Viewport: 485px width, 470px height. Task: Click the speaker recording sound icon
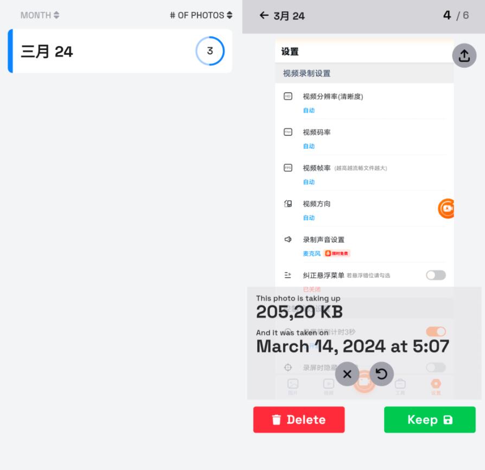tap(288, 239)
